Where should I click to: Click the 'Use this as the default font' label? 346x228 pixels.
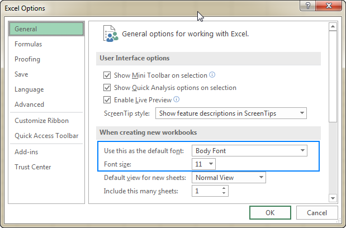144,151
